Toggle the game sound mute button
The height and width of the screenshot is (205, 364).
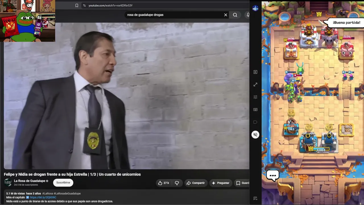[x=255, y=135]
